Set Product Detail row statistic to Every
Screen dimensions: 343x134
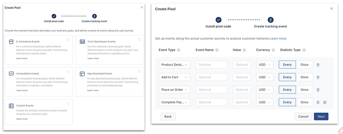pyautogui.click(x=287, y=65)
